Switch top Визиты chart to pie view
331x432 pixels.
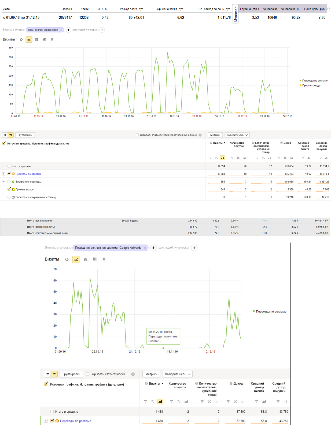(21, 40)
